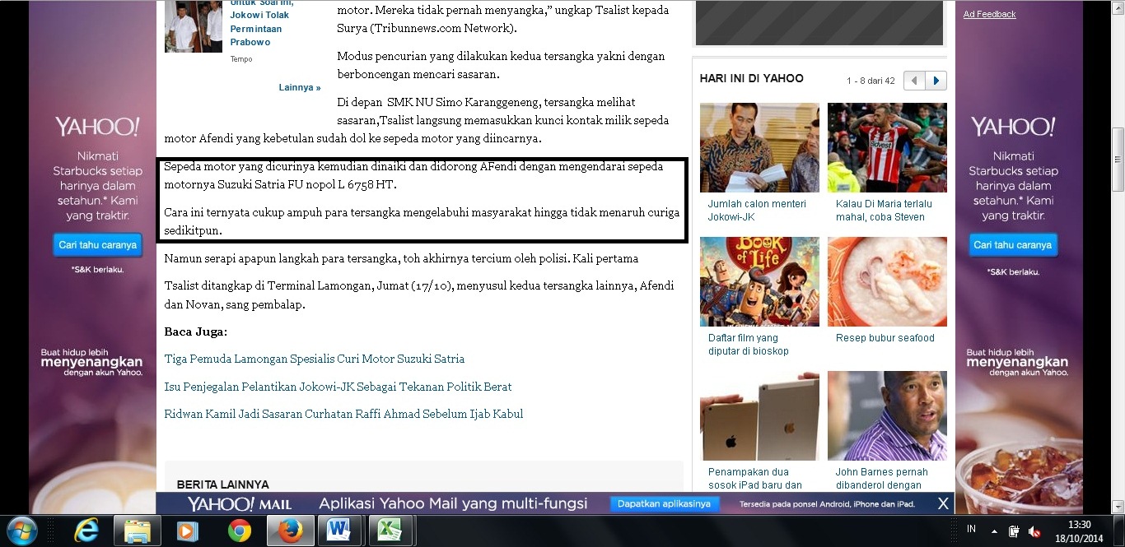The height and width of the screenshot is (547, 1125).
Task: Open Google Chrome from the taskbar
Action: pyautogui.click(x=240, y=531)
